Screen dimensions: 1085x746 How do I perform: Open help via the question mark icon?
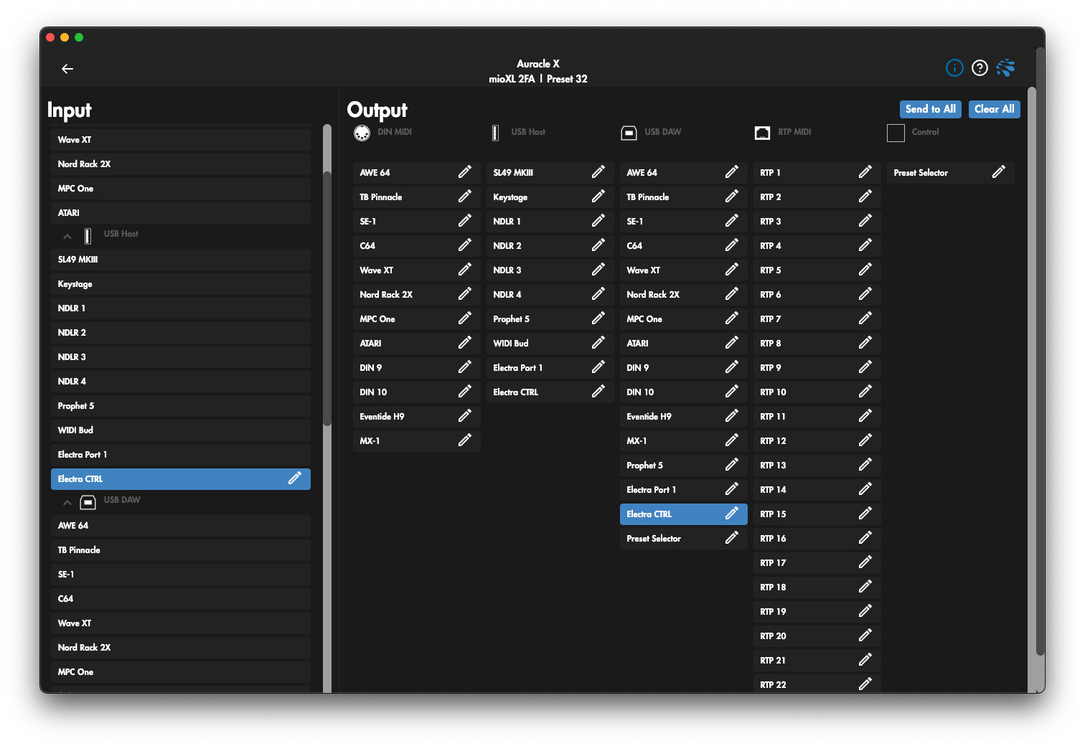pyautogui.click(x=980, y=68)
